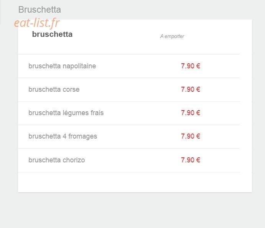The height and width of the screenshot is (228, 265).
Task: Select bruschetta légumes frais
Action: coord(66,113)
